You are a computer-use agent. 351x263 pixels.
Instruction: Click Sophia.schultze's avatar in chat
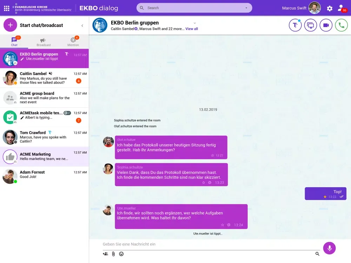(x=108, y=169)
